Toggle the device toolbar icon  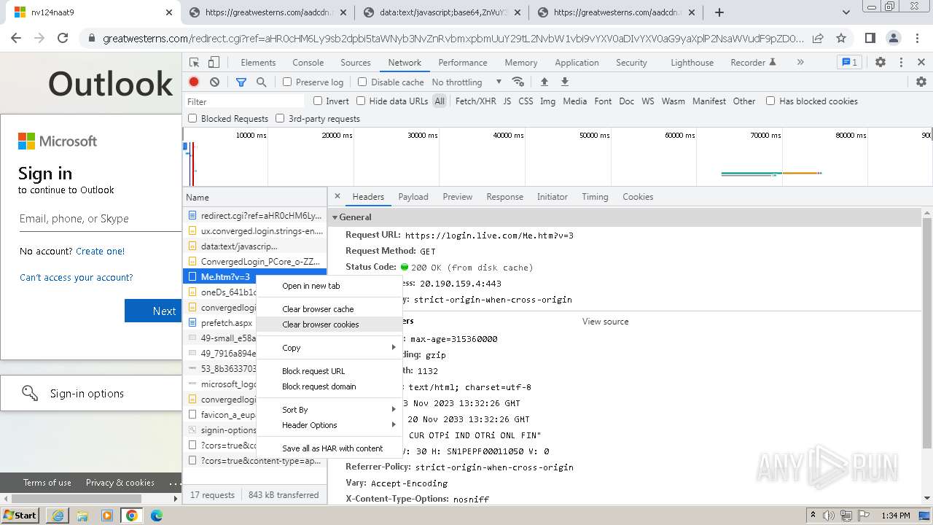pos(214,63)
